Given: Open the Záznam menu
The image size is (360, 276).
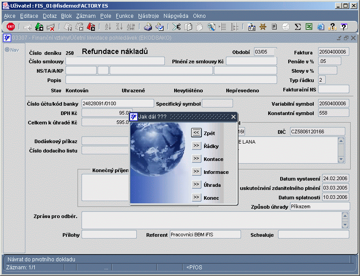Looking at the screenshot, I should [86, 16].
